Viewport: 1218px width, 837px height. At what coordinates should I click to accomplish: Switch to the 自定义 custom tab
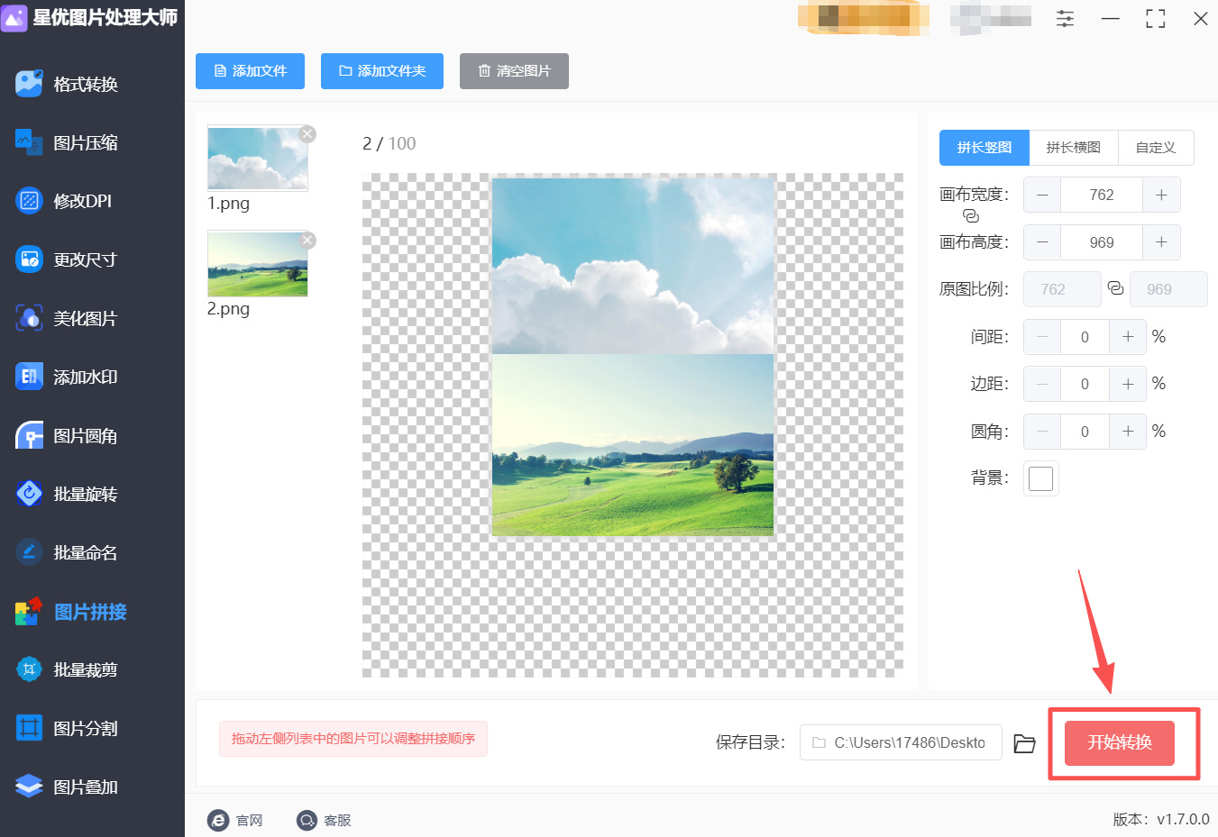click(1156, 148)
